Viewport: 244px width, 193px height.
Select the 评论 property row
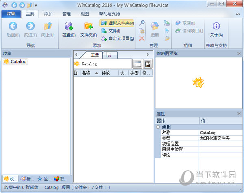201,155
